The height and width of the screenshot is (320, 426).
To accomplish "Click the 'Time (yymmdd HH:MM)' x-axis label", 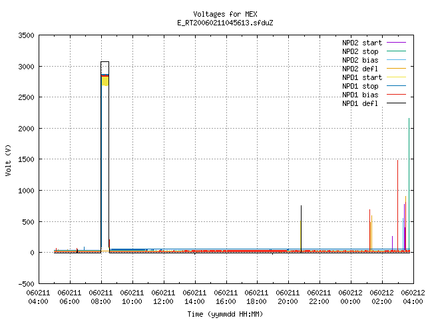I will (225, 314).
